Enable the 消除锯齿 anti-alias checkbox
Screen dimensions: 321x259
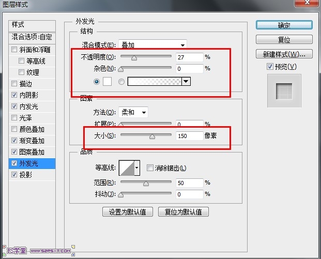tap(150, 168)
